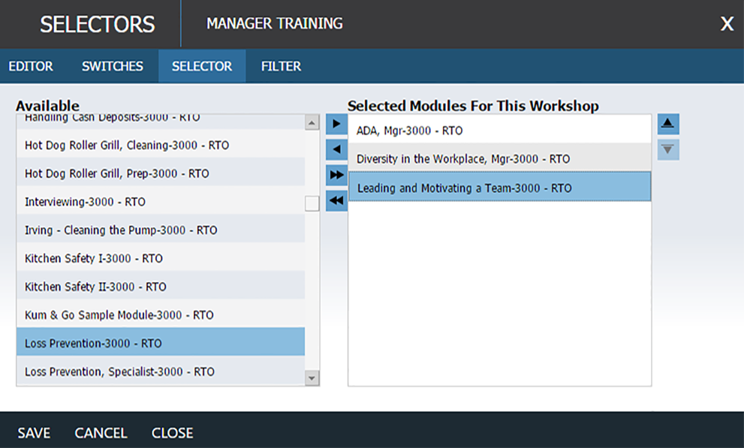
Task: Select ADA, Mgr-3000 - RTO selected module
Action: [499, 130]
